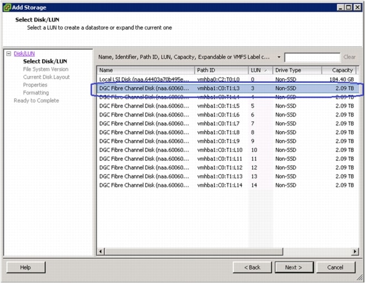This screenshot has width=366, height=293.
Task: Click the Disk/LUN link in the sidebar
Action: (24, 54)
